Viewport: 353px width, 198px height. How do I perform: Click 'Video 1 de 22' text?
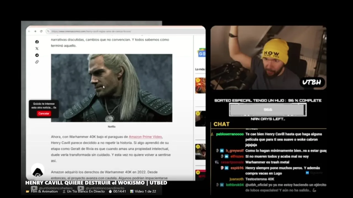click(x=145, y=191)
